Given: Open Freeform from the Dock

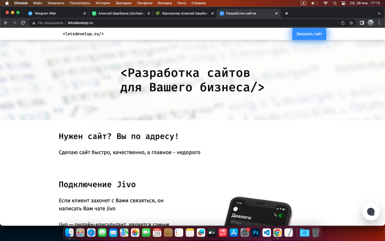Looking at the screenshot, I should 201,232.
